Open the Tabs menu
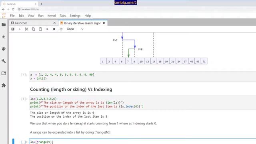The height and width of the screenshot is (144, 256). coord(63,16)
